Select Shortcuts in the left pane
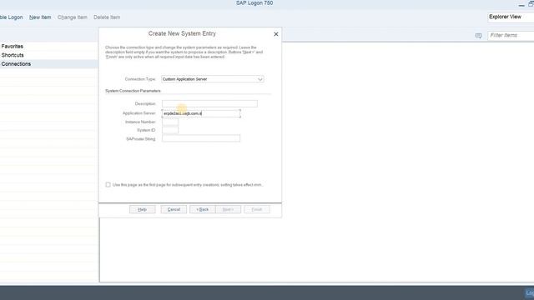This screenshot has width=534, height=300. click(13, 55)
